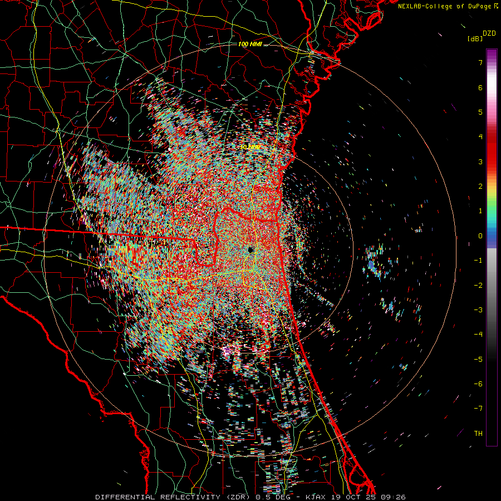Click the 1 label on the dB scale

(480, 211)
